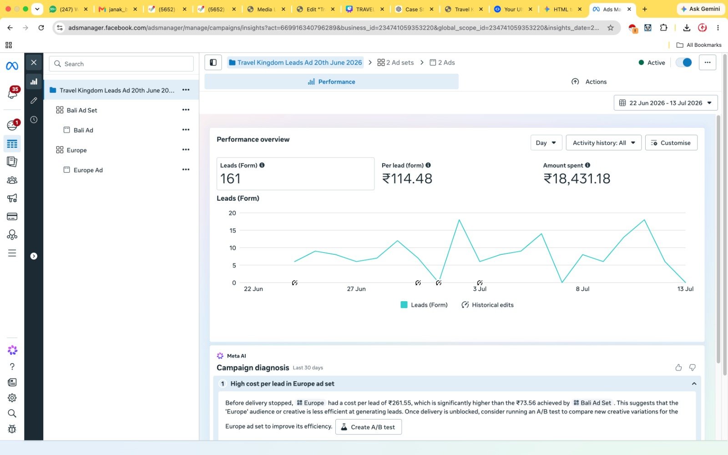Bookmark this page with star icon
This screenshot has height=455, width=728.
[611, 28]
